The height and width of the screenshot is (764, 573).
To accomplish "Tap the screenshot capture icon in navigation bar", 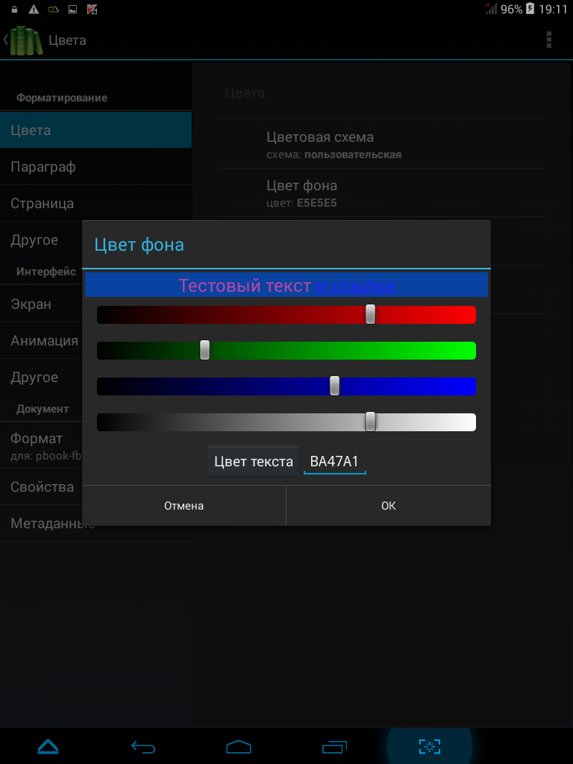I will [x=430, y=746].
